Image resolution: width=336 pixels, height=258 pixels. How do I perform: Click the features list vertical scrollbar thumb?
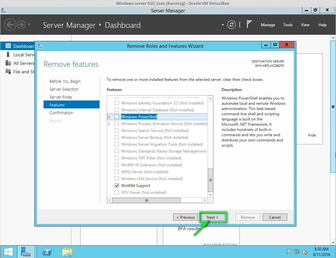pyautogui.click(x=211, y=180)
